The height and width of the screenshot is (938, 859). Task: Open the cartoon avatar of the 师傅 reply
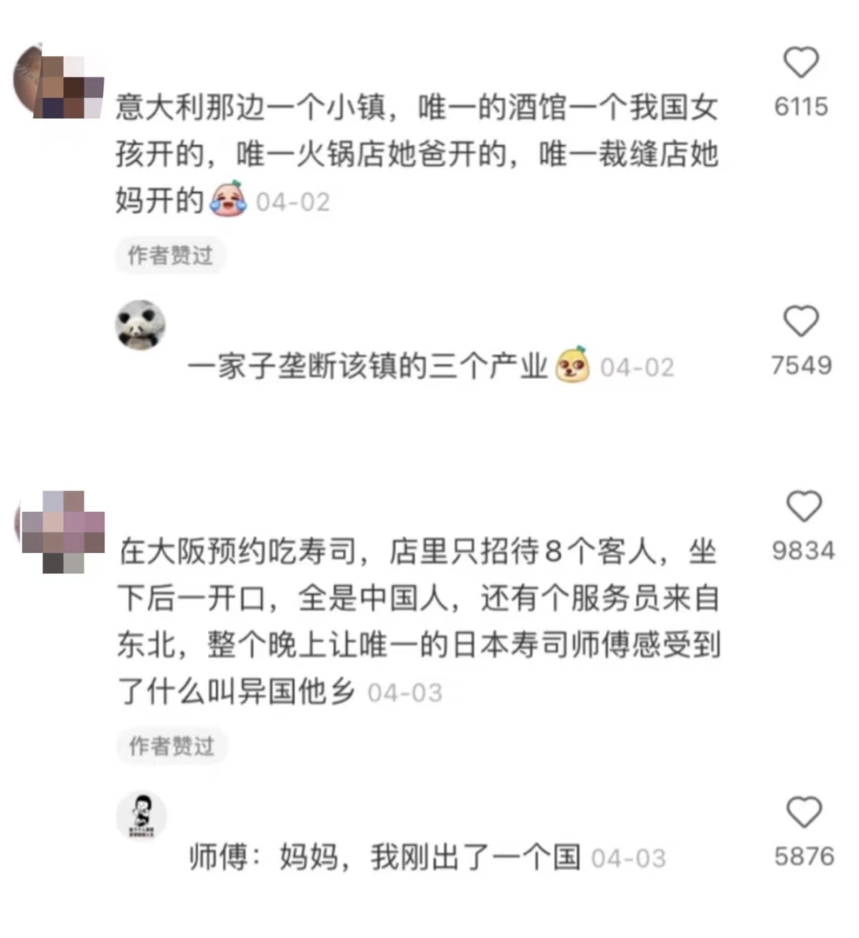142,816
